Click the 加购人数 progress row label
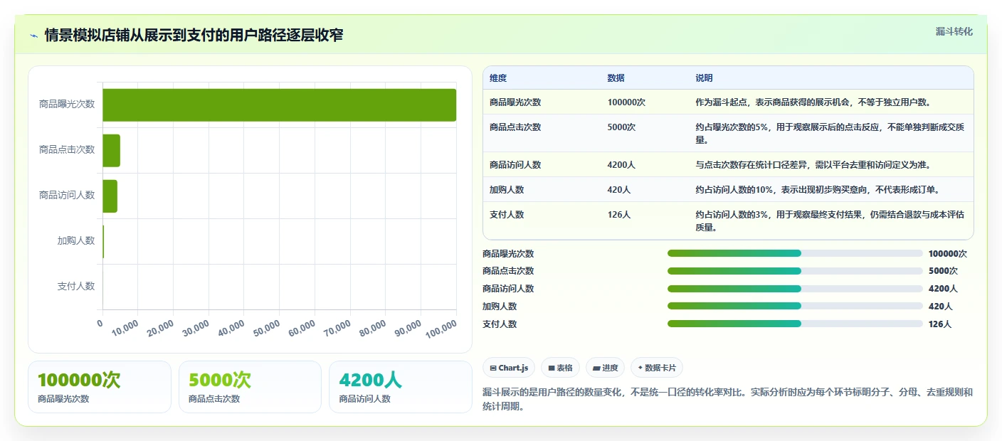The height and width of the screenshot is (441, 1002). click(x=500, y=306)
